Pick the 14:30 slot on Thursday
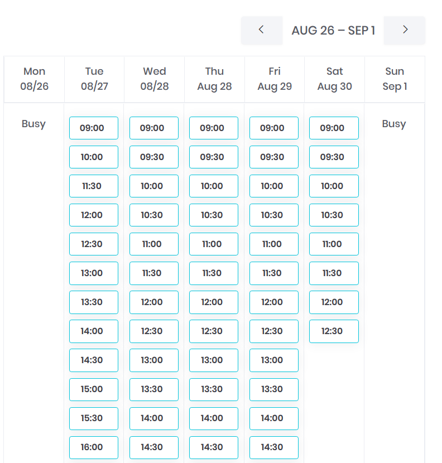The width and height of the screenshot is (442, 463). tap(214, 447)
